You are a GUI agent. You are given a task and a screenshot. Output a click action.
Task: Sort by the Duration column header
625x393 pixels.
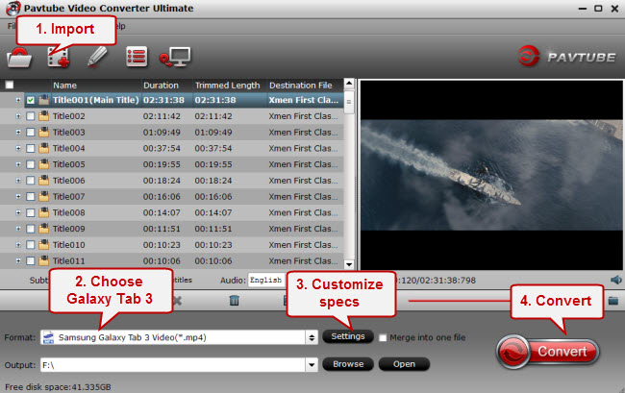pos(161,86)
